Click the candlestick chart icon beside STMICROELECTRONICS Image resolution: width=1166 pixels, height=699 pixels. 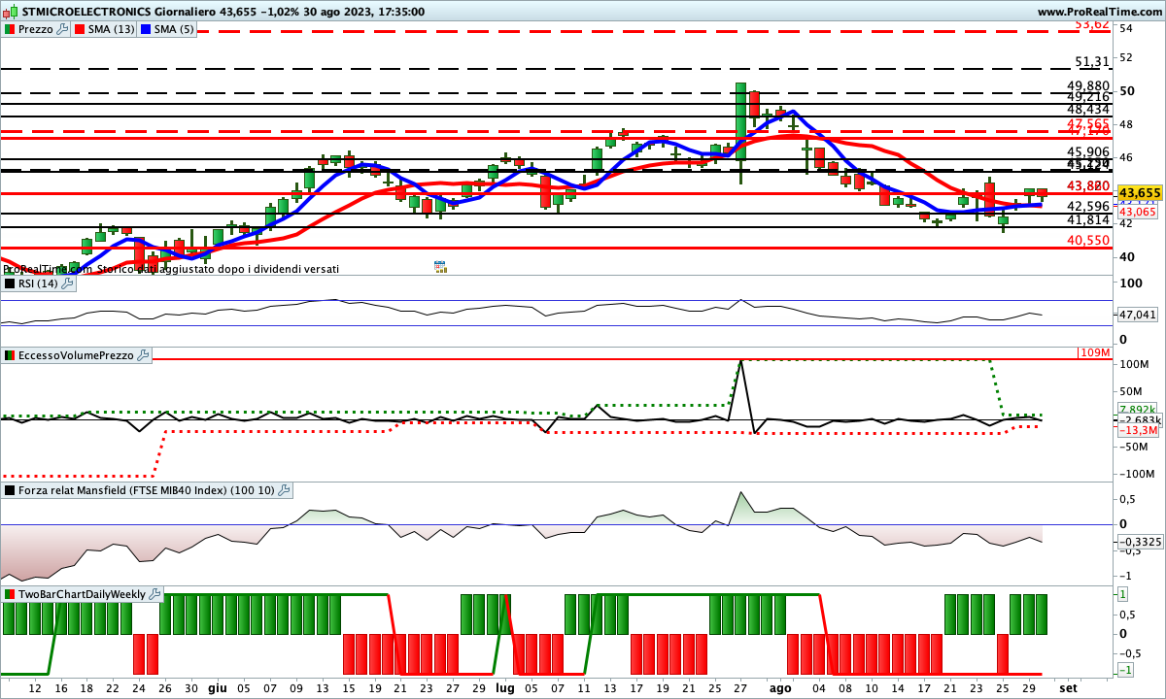tap(11, 12)
